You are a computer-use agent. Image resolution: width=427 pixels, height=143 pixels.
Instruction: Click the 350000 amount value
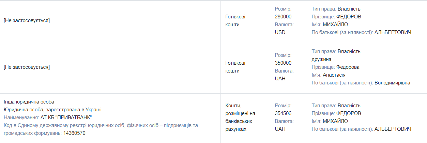pyautogui.click(x=283, y=63)
